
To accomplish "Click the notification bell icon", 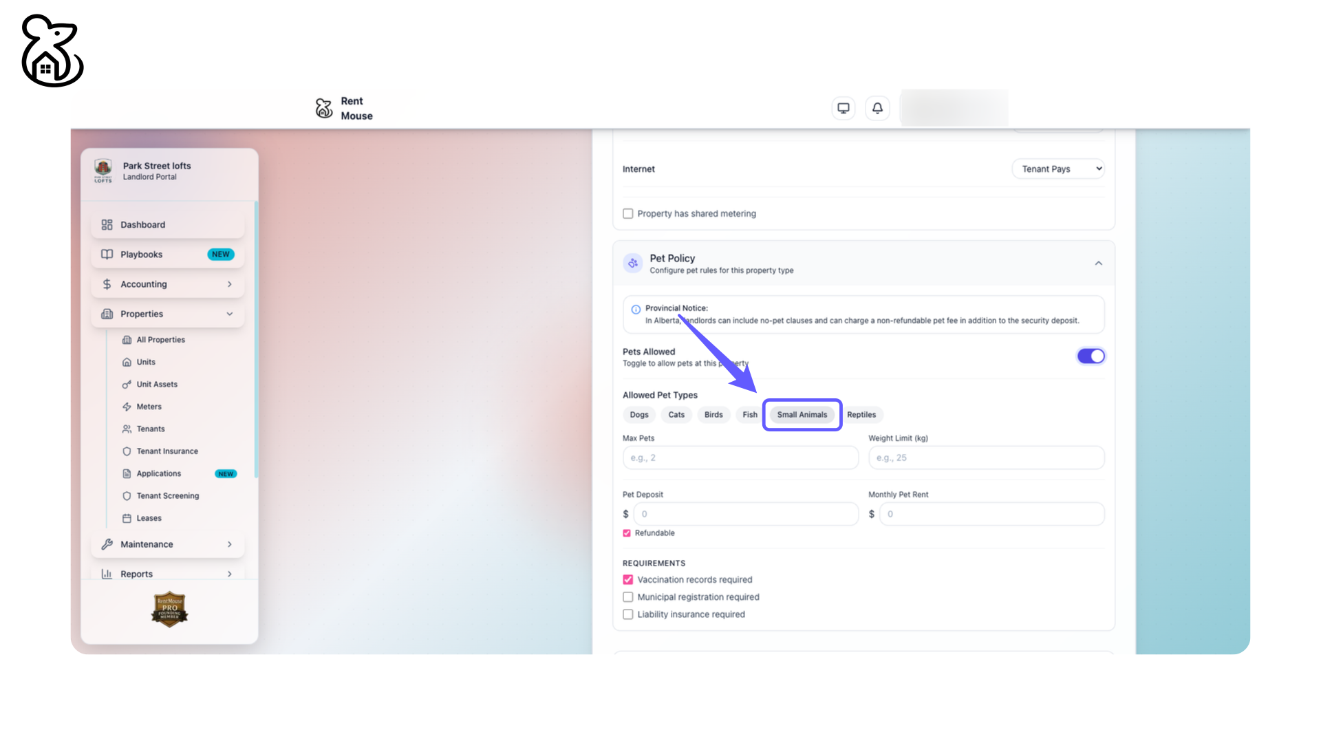I will tap(877, 108).
